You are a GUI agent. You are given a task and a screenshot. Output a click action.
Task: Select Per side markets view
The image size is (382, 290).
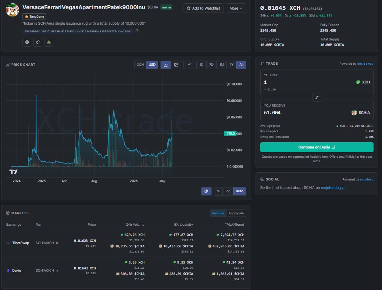(218, 213)
